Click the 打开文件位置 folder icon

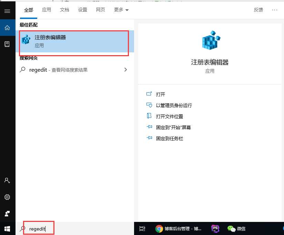[x=149, y=116]
